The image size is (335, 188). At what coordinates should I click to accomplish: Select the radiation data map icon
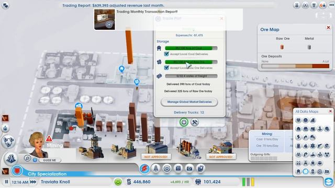pos(327,155)
